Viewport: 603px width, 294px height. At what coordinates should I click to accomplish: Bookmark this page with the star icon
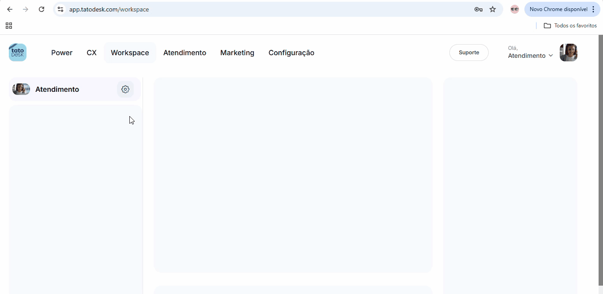pyautogui.click(x=493, y=9)
